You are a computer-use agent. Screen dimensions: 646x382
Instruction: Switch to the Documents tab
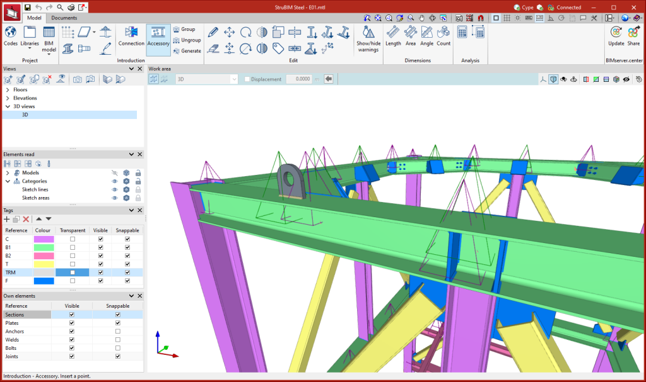[64, 18]
